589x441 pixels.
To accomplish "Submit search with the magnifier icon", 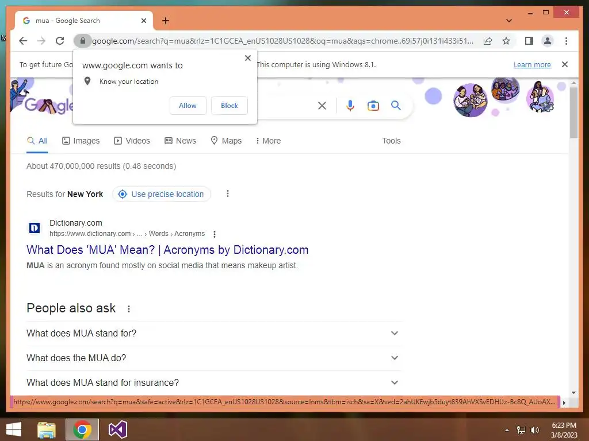I will point(396,106).
